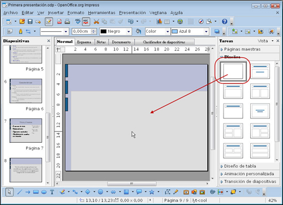Open the Insertar menu
The width and height of the screenshot is (283, 205).
55,12
